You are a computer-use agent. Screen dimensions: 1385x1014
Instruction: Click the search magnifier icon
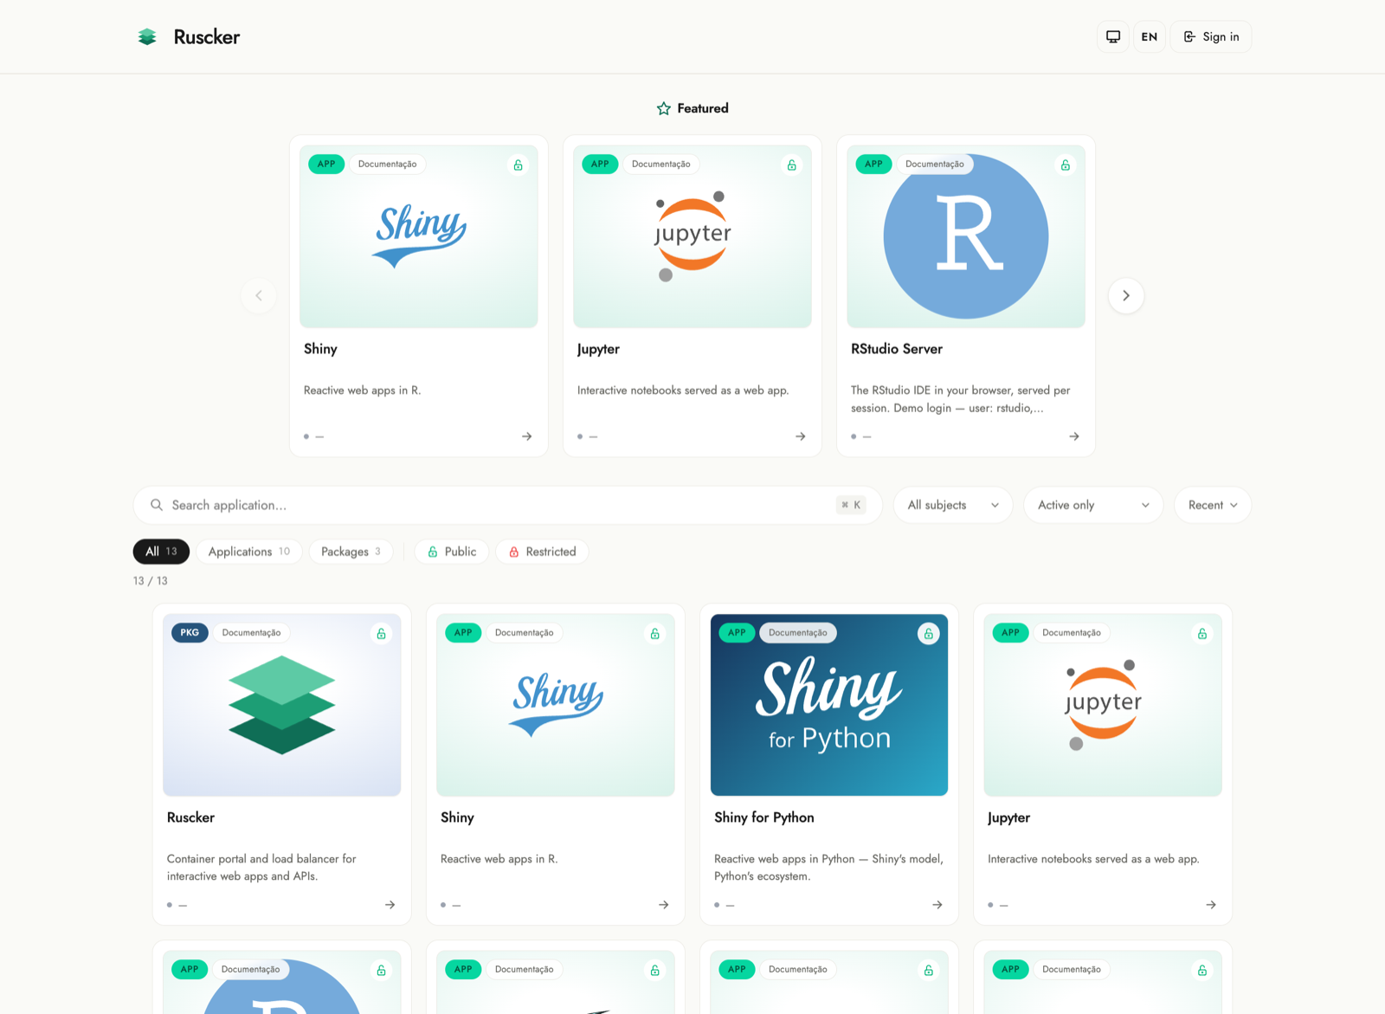(157, 505)
